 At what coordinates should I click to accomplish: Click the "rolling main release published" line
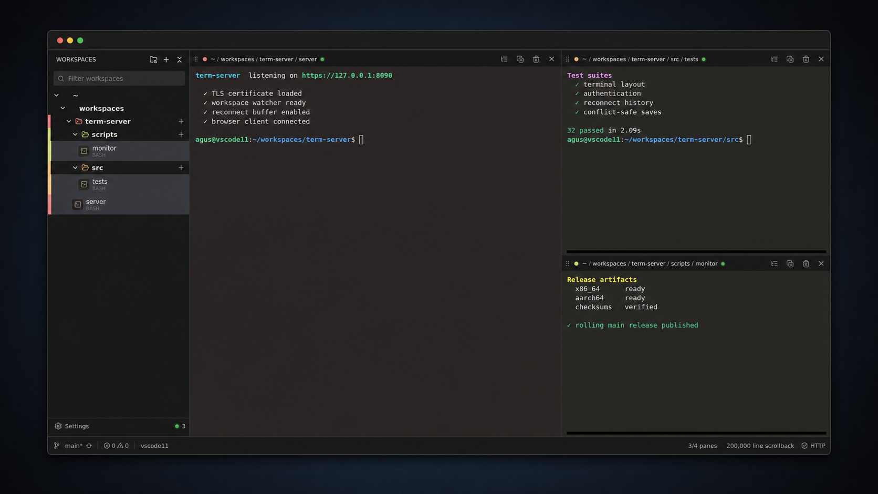tap(633, 325)
